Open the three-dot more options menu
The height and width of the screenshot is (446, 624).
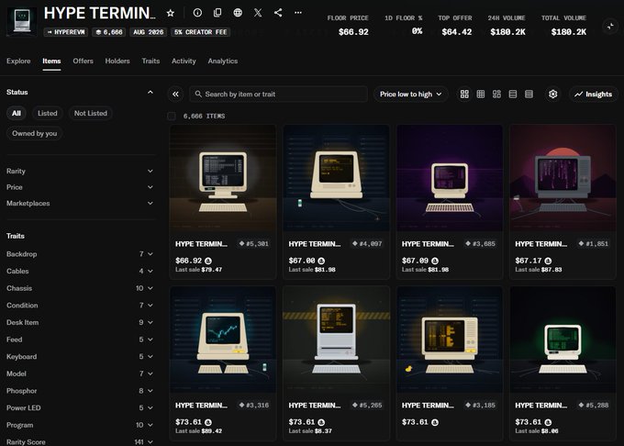click(298, 13)
